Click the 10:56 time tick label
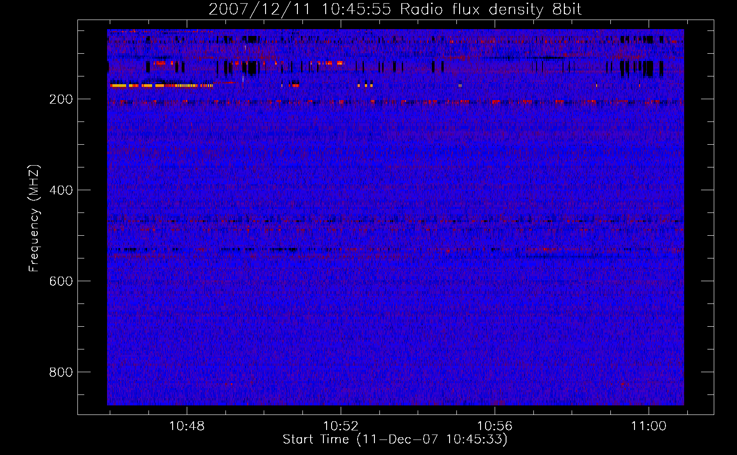 click(495, 426)
